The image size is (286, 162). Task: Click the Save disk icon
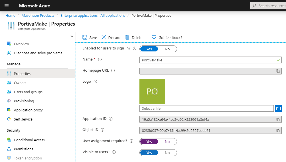point(85,38)
